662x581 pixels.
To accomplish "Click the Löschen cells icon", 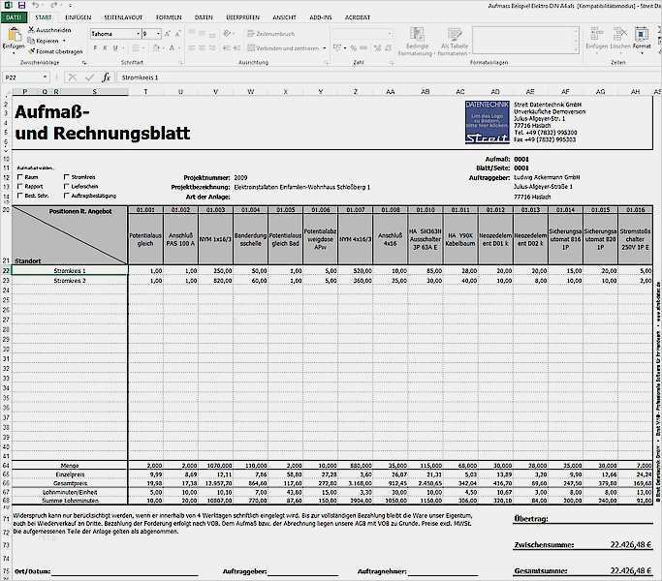I will 619,36.
